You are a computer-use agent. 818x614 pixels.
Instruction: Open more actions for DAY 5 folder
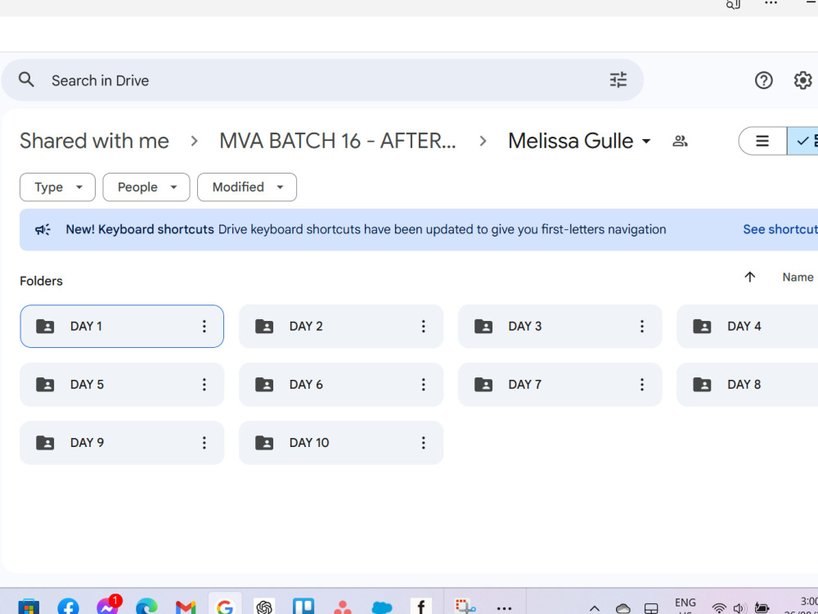pyautogui.click(x=204, y=385)
